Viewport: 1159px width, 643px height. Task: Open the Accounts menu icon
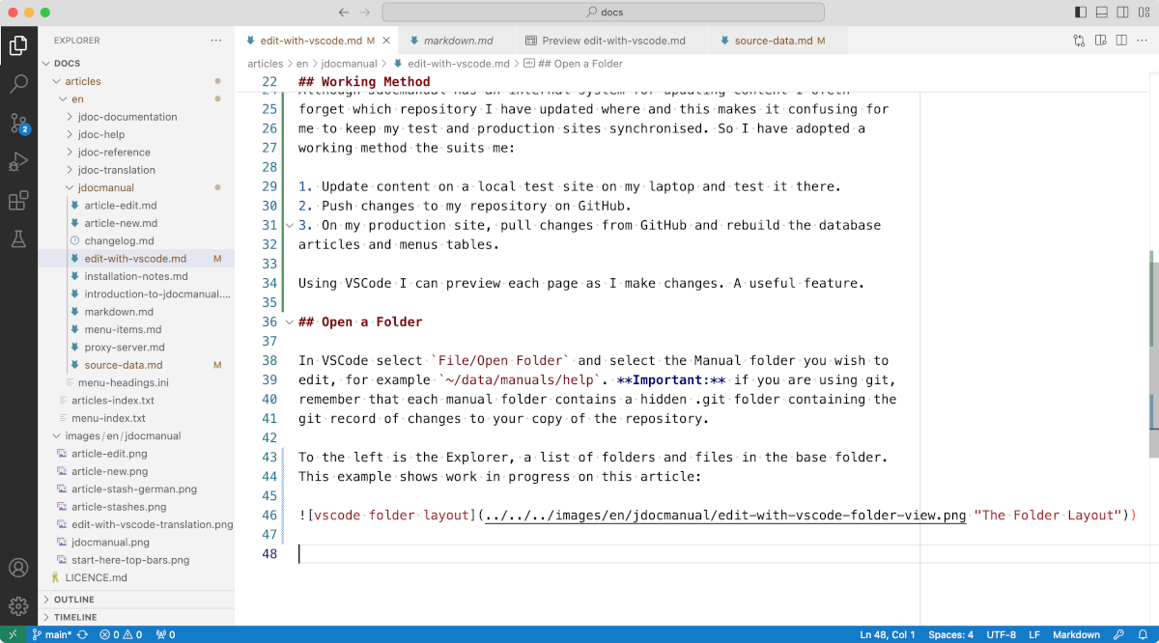point(18,568)
